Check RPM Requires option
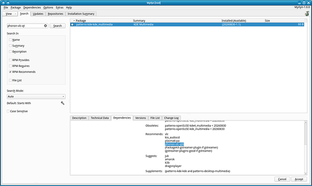Image resolution: width=312 pixels, height=186 pixels. pos(10,66)
